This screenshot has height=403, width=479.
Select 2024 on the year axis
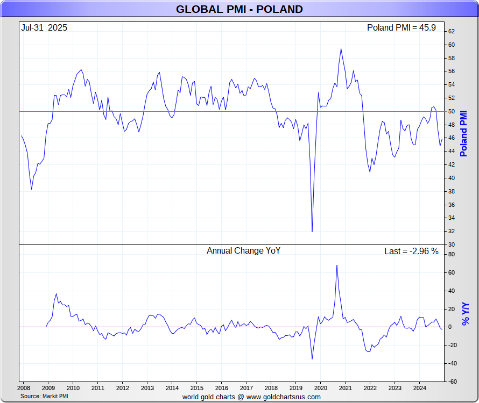tap(419, 388)
